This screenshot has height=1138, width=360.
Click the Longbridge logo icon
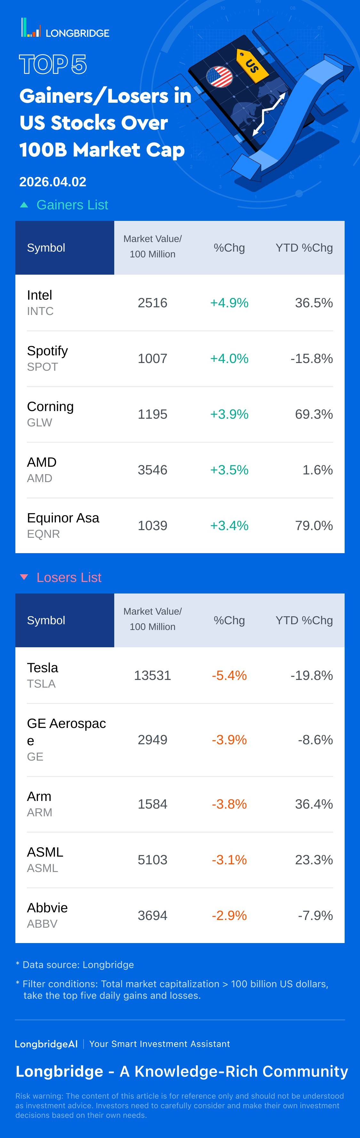(x=31, y=28)
